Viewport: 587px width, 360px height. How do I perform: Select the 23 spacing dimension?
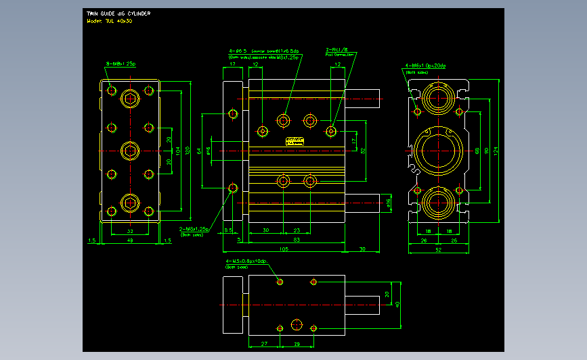click(x=297, y=230)
